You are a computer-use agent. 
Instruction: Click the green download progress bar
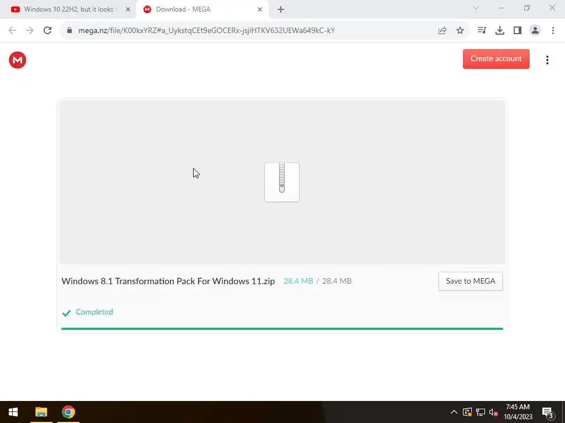[282, 328]
